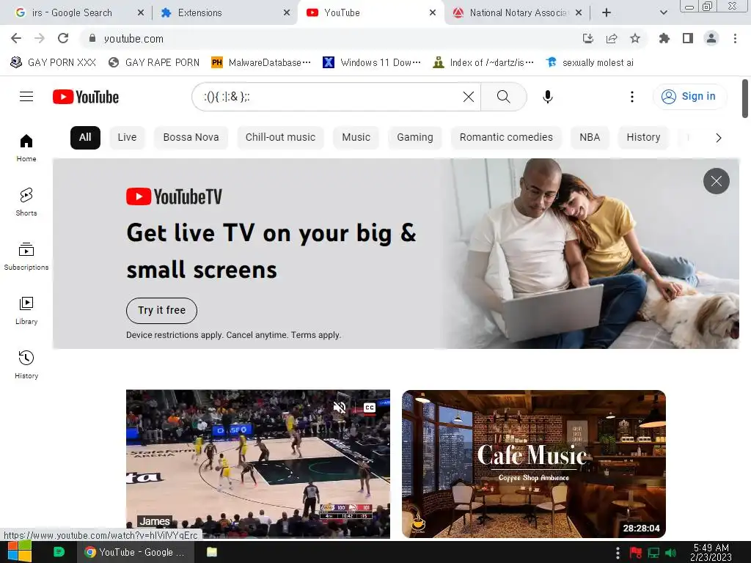Select the Gaming chip
Viewport: 751px width, 563px height.
coord(415,137)
